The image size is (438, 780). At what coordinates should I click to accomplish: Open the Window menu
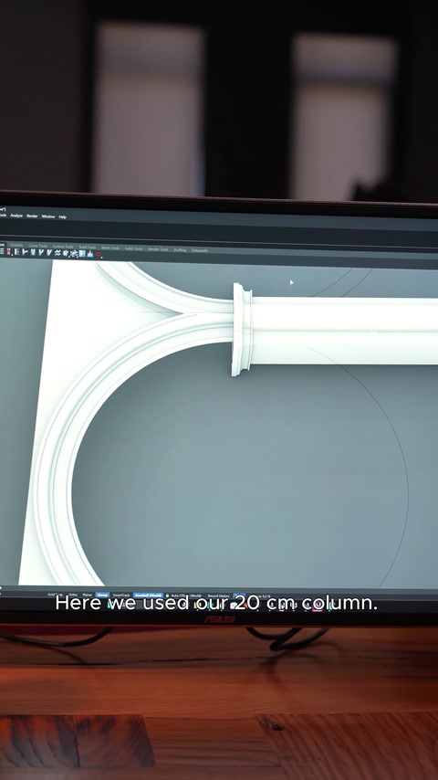point(48,216)
